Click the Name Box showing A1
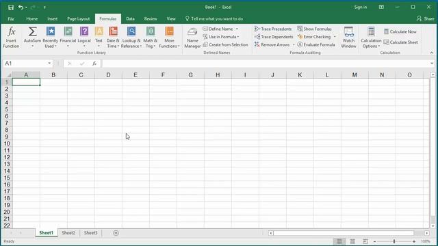Image resolution: width=438 pixels, height=246 pixels. click(x=25, y=64)
